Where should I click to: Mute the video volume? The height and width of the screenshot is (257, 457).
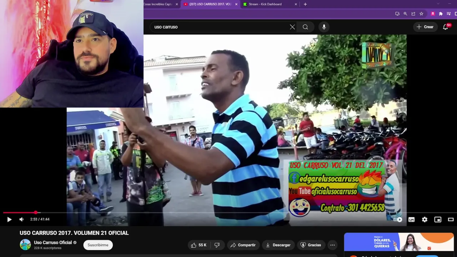coord(21,220)
